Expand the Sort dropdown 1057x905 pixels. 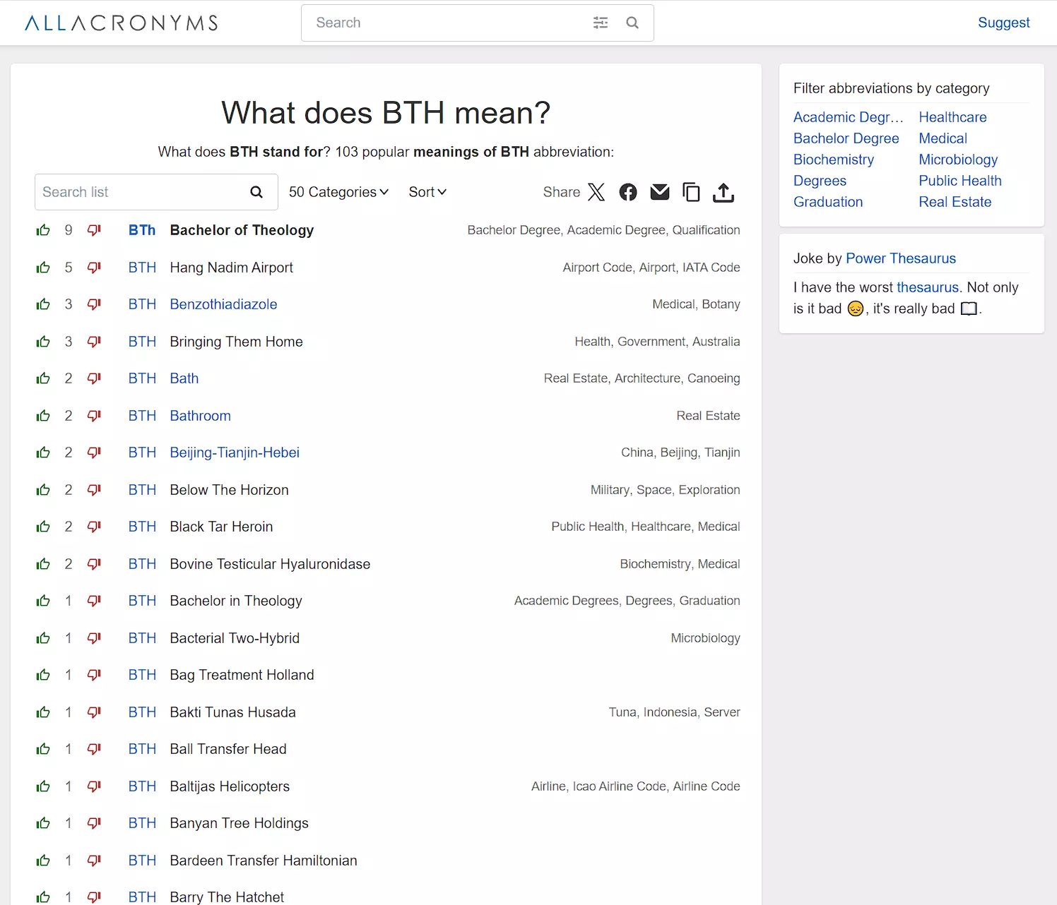click(427, 192)
